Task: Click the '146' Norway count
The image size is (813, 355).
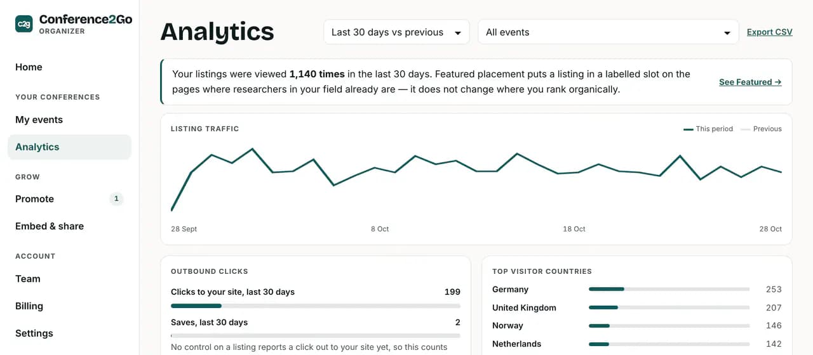Action: coord(774,326)
